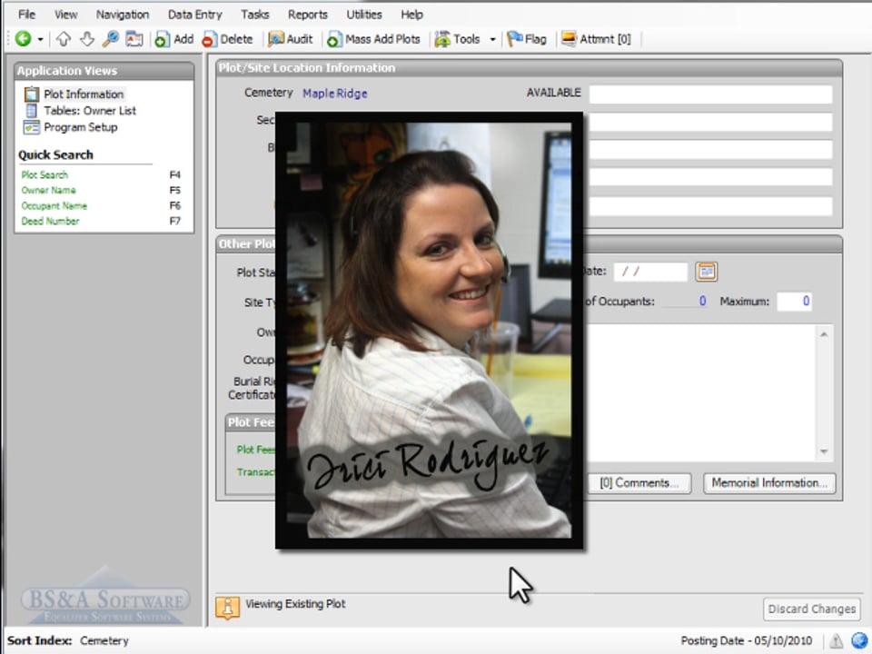Delete the current plot record

point(227,39)
